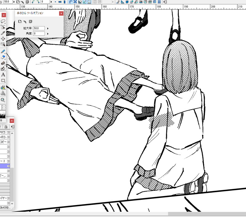Select the Airbrush tool
The height and width of the screenshot is (217, 246).
3,63
